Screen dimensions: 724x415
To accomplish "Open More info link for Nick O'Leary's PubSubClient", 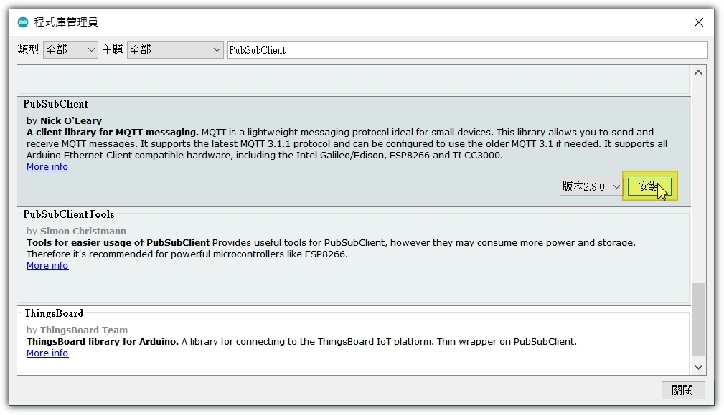I will point(47,167).
